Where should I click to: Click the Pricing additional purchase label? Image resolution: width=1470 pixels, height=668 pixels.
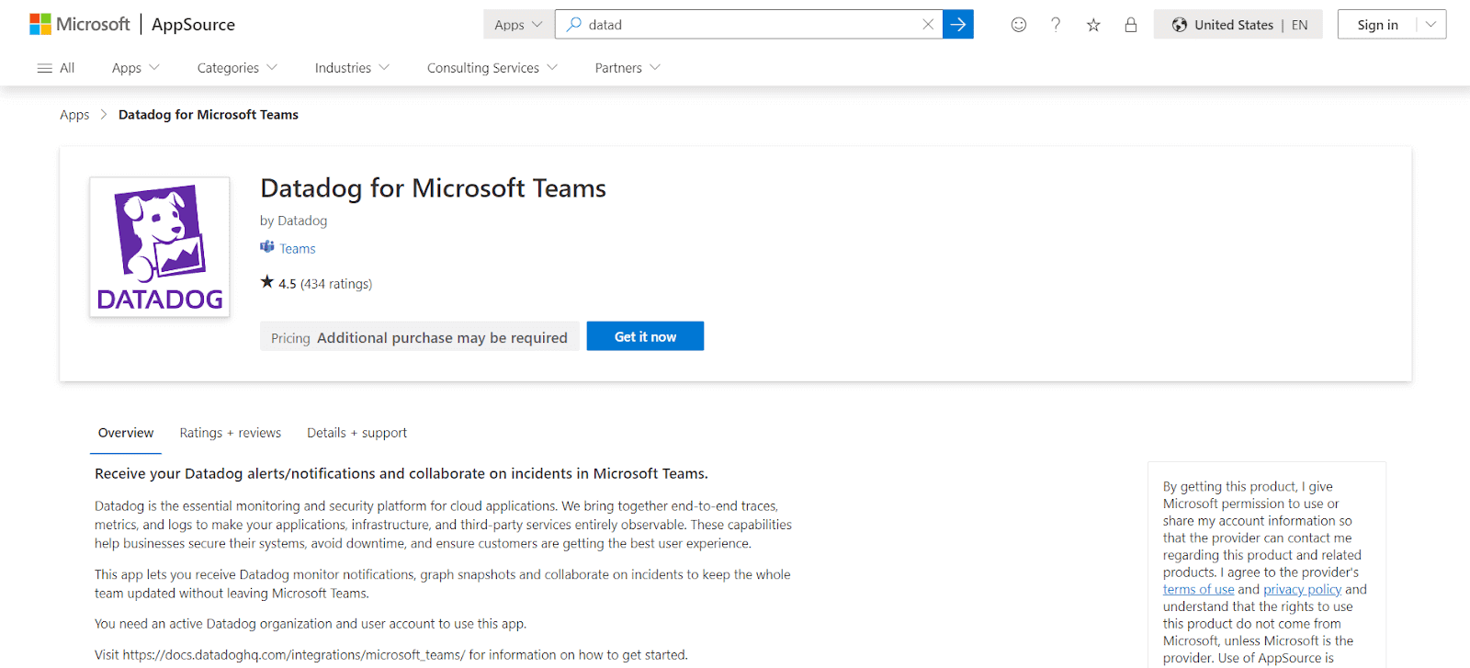click(x=419, y=337)
